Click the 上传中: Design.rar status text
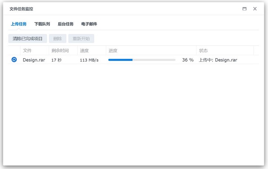The height and width of the screenshot is (169, 268). pyautogui.click(x=218, y=60)
